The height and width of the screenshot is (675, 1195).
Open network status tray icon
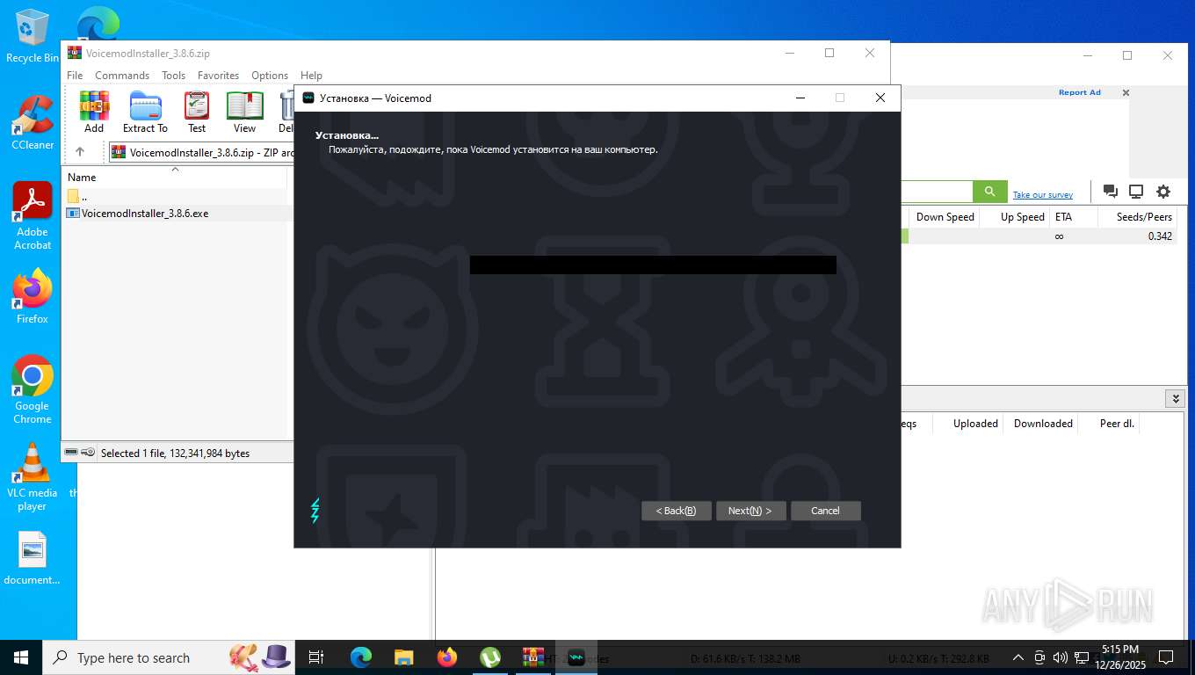[1080, 657]
